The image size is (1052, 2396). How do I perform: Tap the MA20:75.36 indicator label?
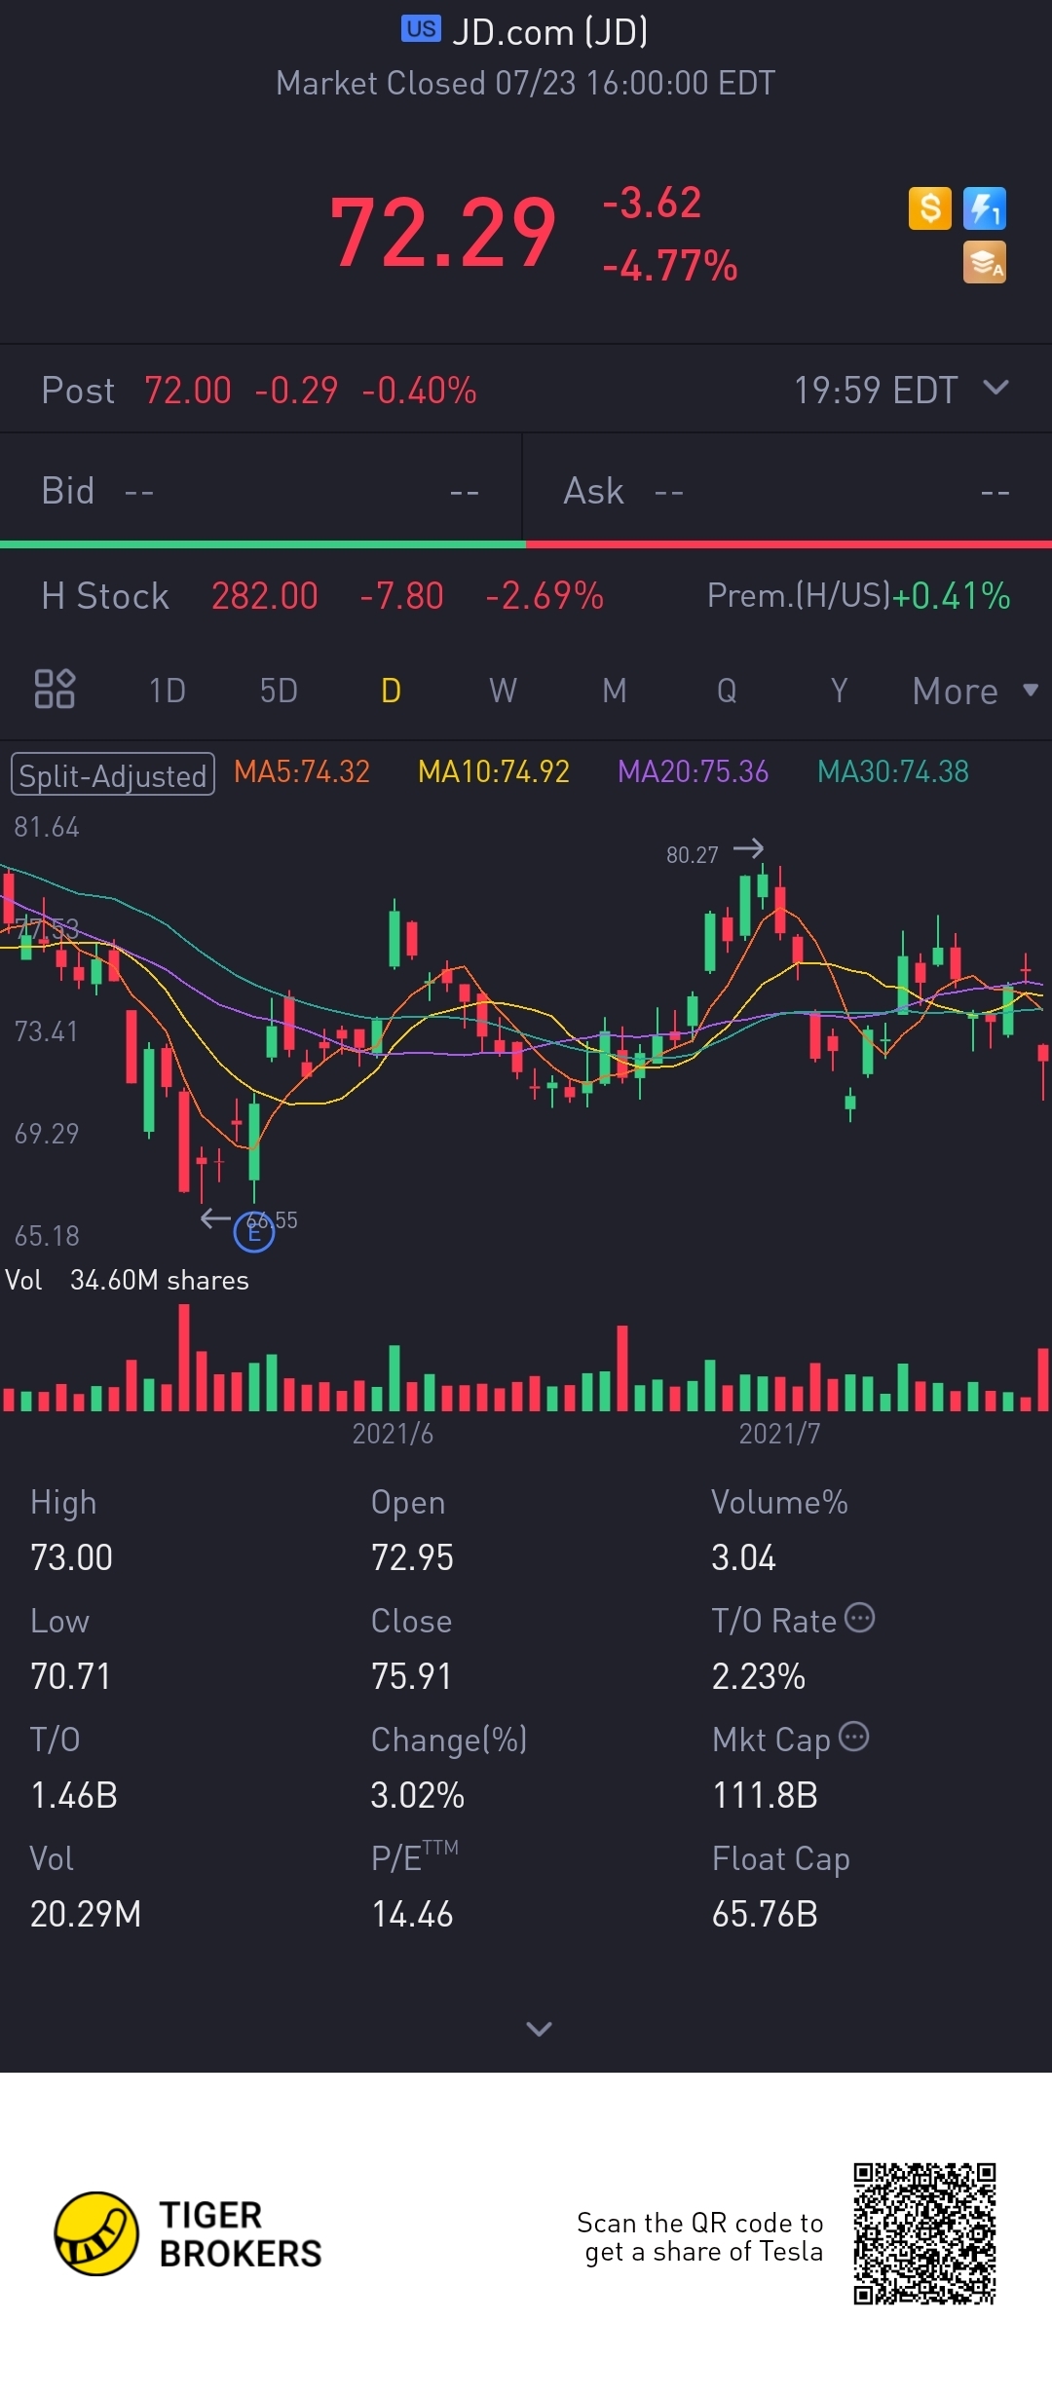pyautogui.click(x=694, y=771)
